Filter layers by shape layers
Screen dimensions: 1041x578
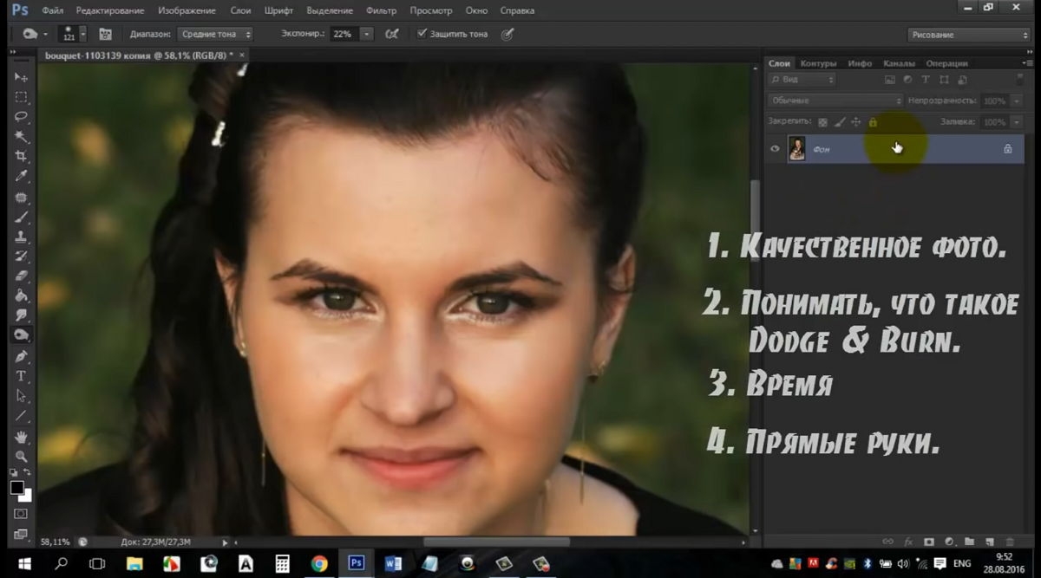pos(944,80)
